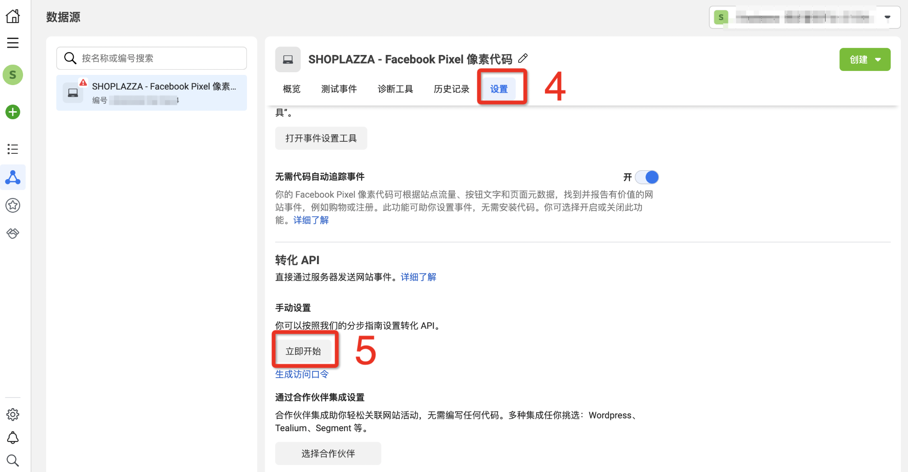Open the settings gear icon
This screenshot has height=472, width=908.
(x=13, y=414)
